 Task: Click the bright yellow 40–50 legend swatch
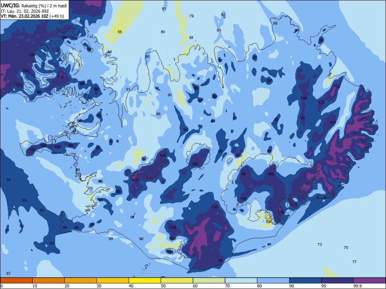(x=145, y=281)
